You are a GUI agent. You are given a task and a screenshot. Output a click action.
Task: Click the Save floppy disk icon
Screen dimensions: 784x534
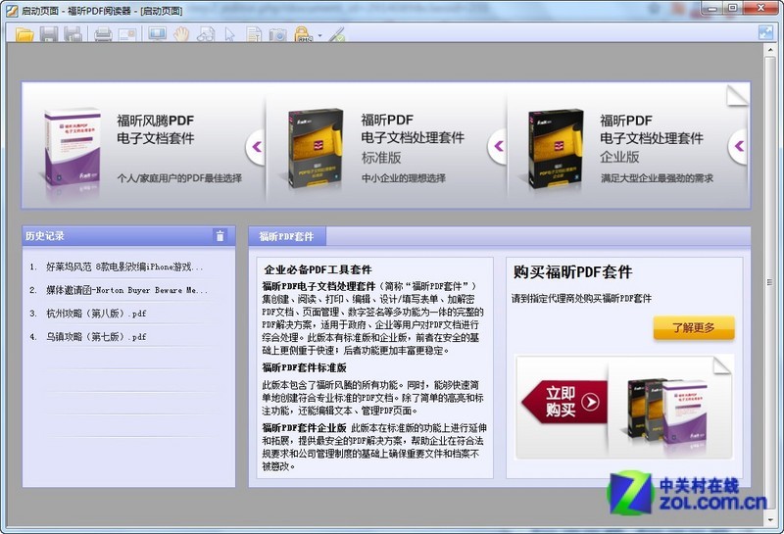pos(49,34)
